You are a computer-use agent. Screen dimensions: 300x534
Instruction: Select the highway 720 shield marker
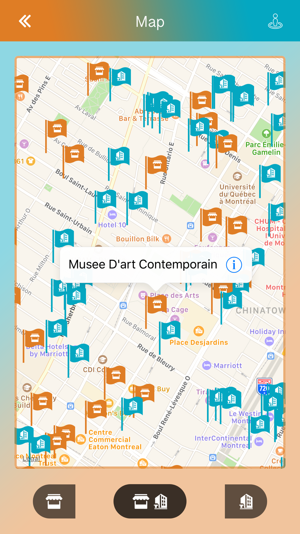[x=264, y=387]
